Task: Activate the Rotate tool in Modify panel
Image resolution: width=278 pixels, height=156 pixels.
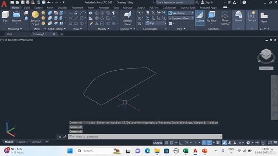Action: tap(102, 18)
